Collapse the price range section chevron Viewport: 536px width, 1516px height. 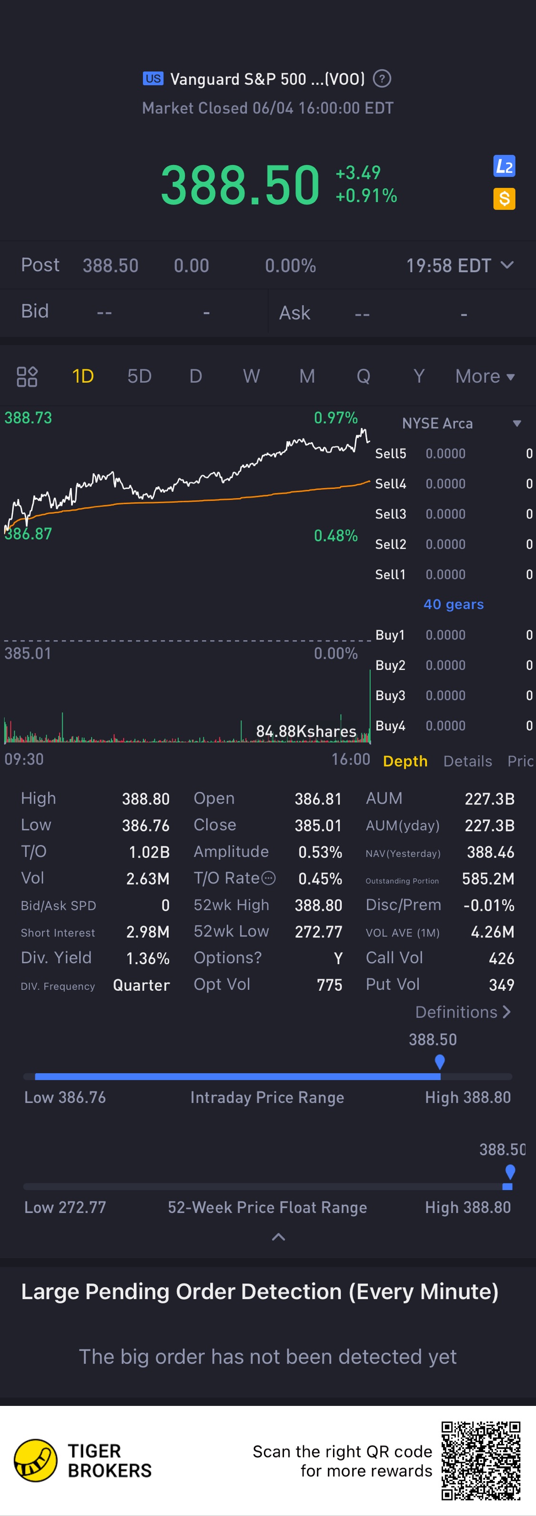tap(278, 1237)
